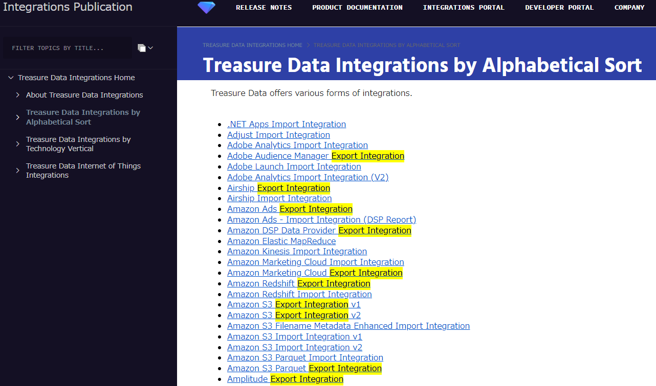
Task: Open the Company page
Action: [x=629, y=7]
